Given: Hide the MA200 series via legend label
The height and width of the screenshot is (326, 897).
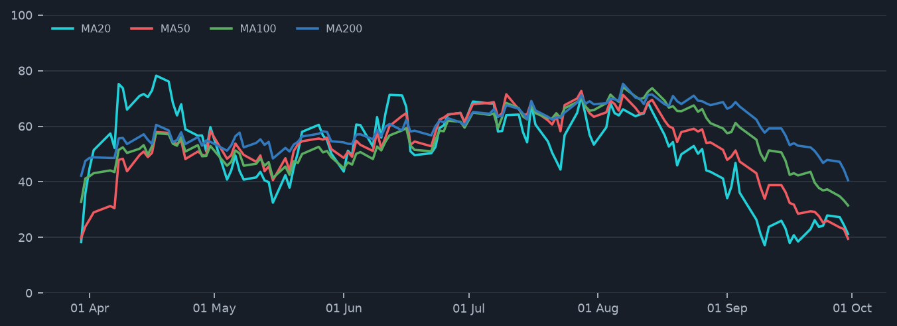Looking at the screenshot, I should pyautogui.click(x=344, y=28).
